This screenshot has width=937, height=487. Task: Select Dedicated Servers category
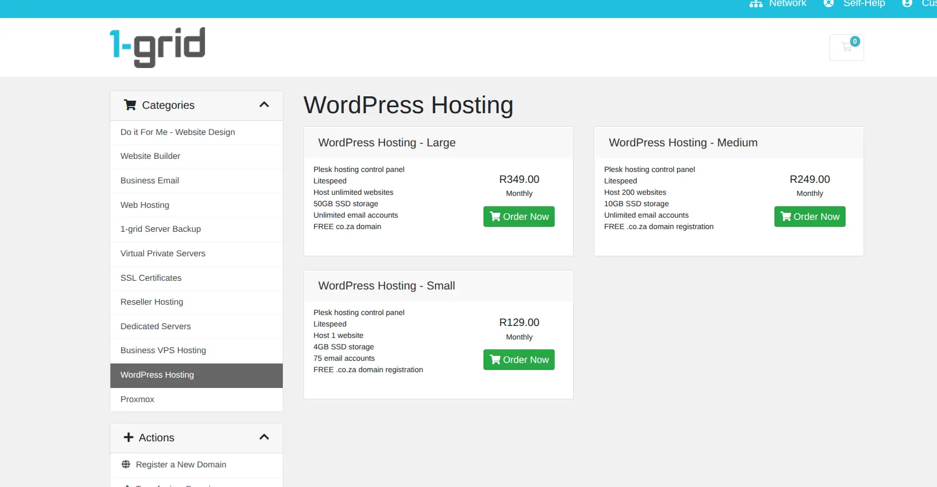pyautogui.click(x=196, y=326)
